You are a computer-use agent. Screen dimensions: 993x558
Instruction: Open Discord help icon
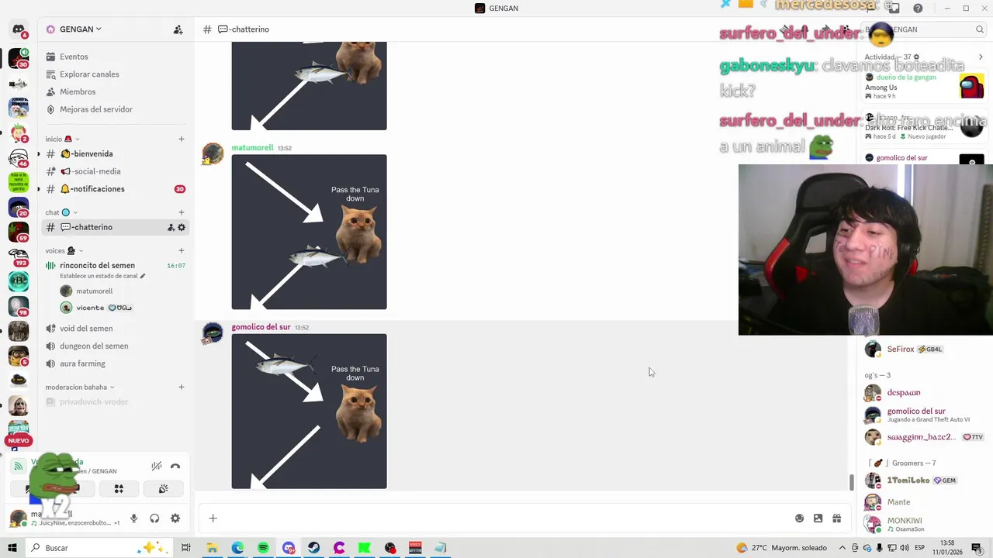pos(918,9)
